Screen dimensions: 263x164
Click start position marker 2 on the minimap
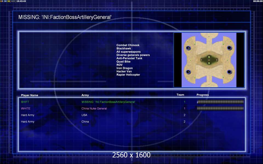[x=188, y=48]
